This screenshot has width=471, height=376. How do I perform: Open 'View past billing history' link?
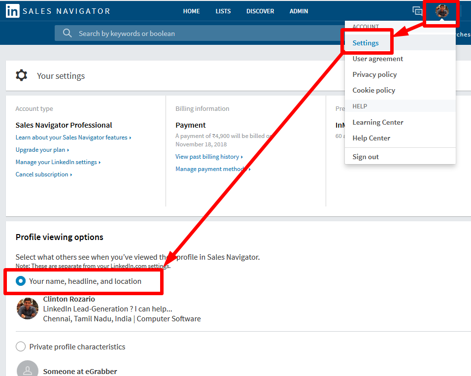click(209, 157)
